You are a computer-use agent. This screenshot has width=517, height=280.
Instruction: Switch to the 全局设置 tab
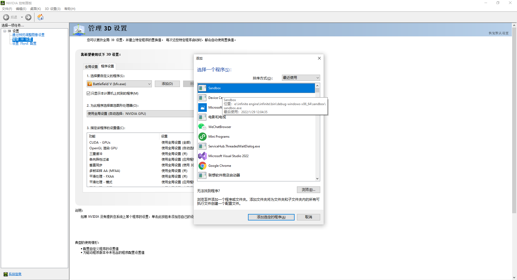coord(91,67)
